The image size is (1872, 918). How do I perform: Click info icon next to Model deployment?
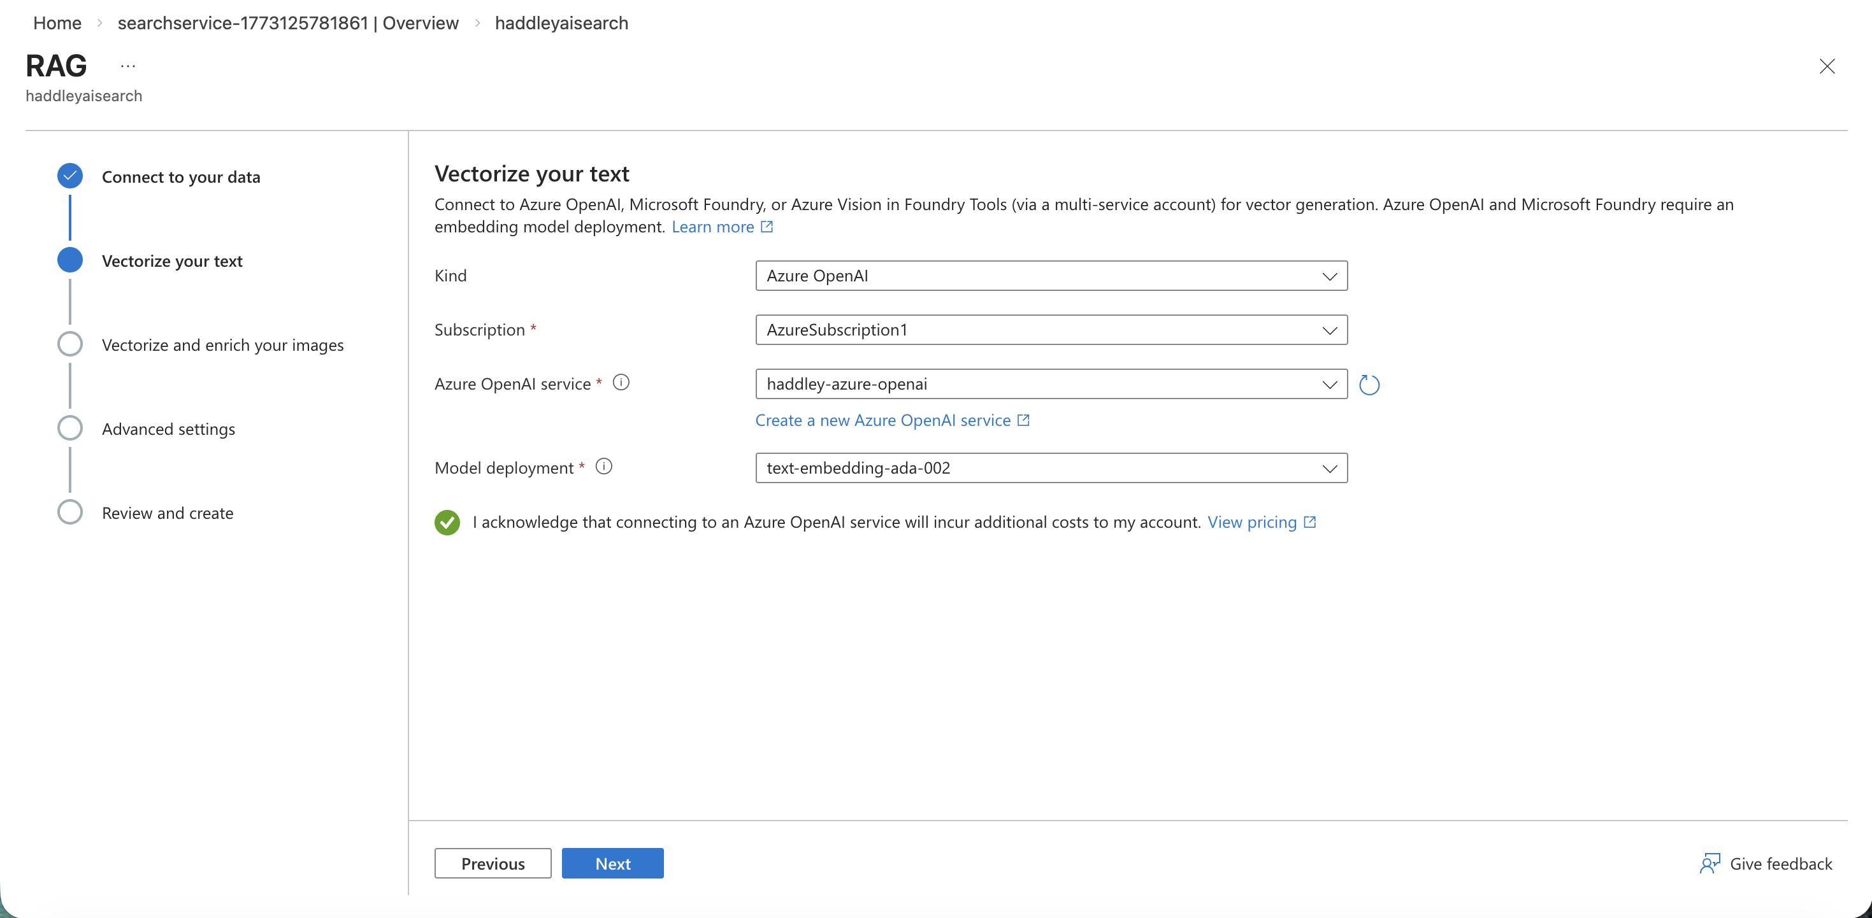[x=603, y=466]
